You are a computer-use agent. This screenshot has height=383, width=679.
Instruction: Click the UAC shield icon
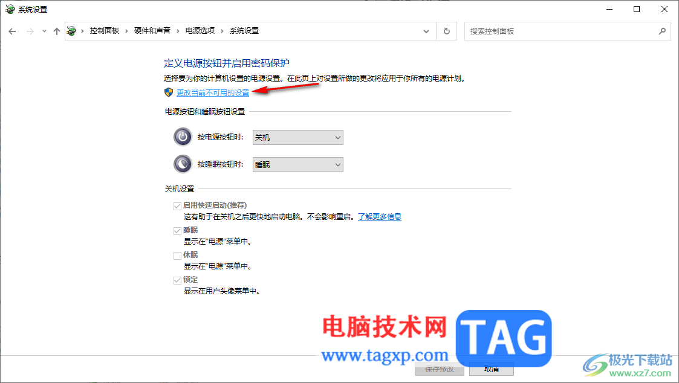[169, 92]
